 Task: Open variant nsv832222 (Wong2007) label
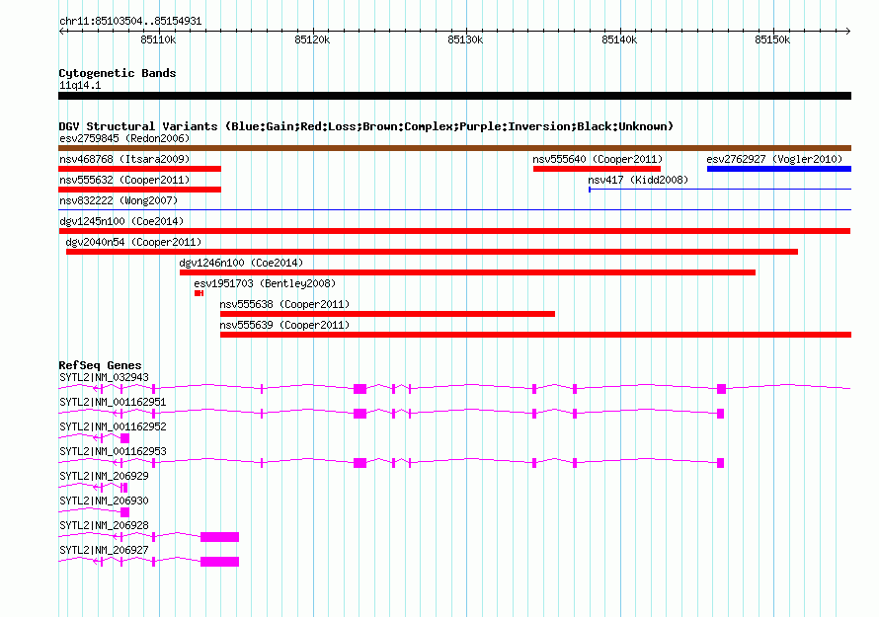point(119,200)
